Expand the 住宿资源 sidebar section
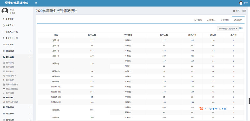Image resolution: width=250 pixels, height=121 pixels. (17, 51)
